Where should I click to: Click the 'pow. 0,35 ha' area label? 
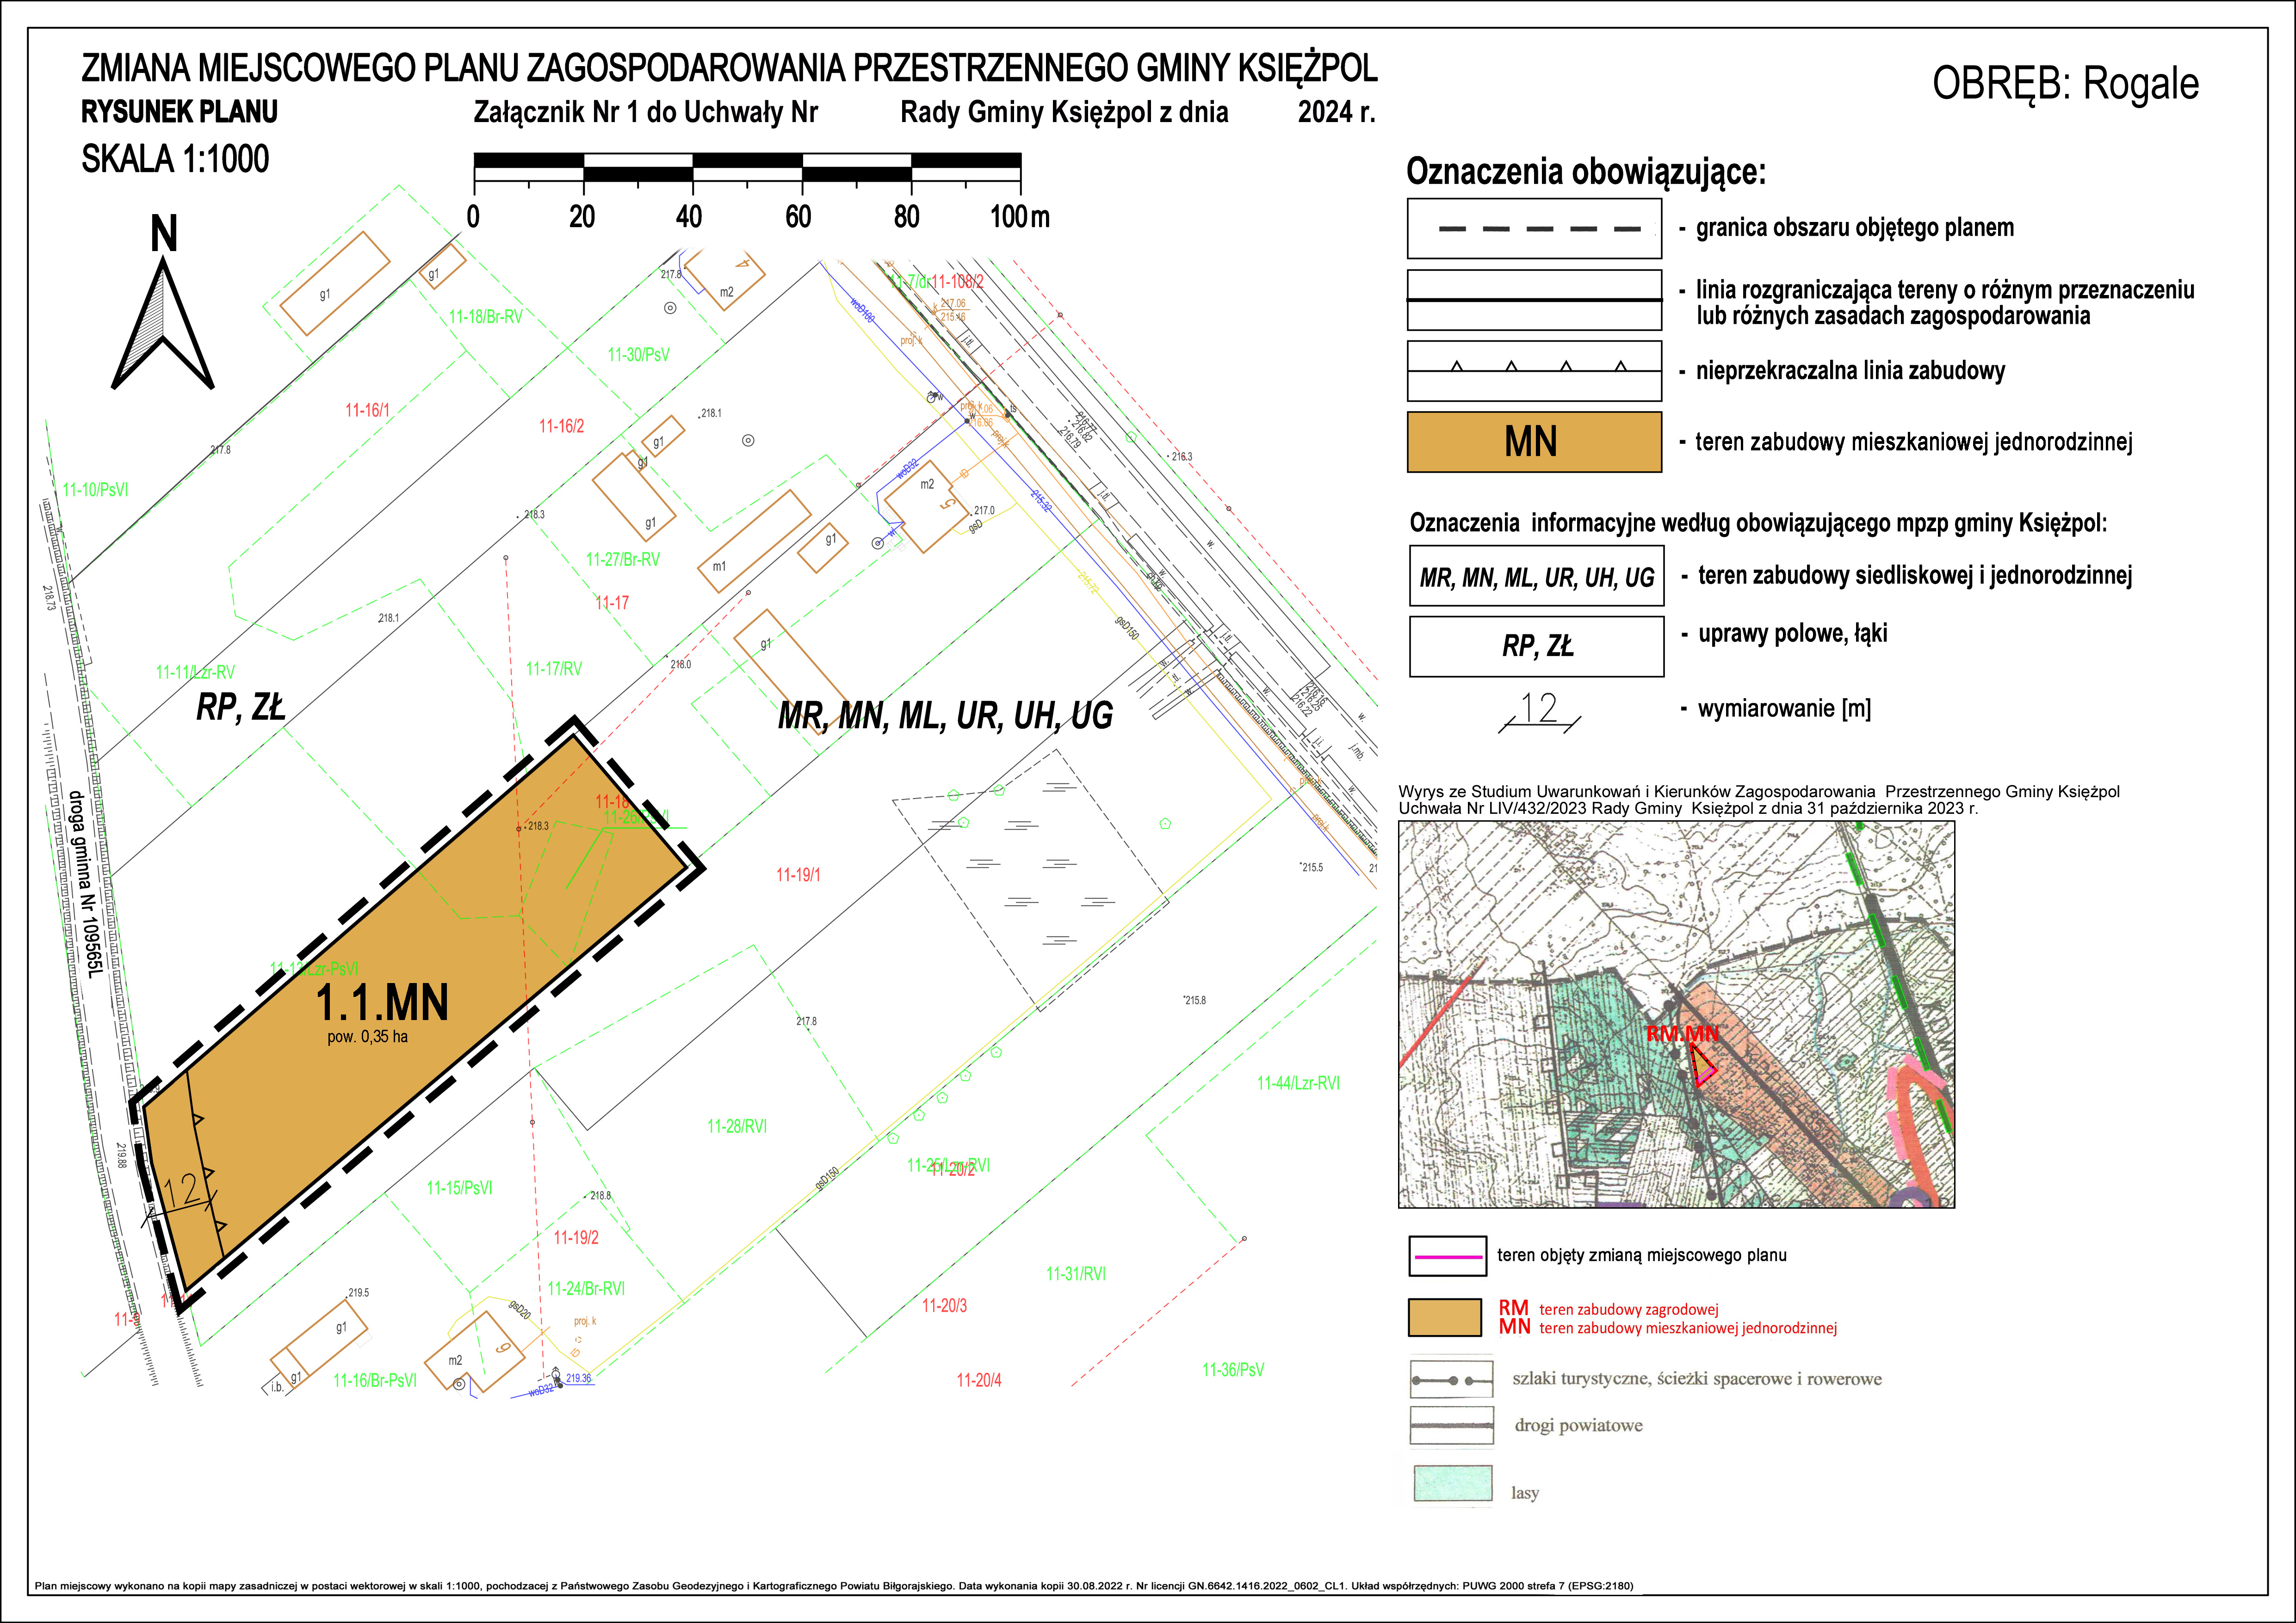click(367, 1036)
